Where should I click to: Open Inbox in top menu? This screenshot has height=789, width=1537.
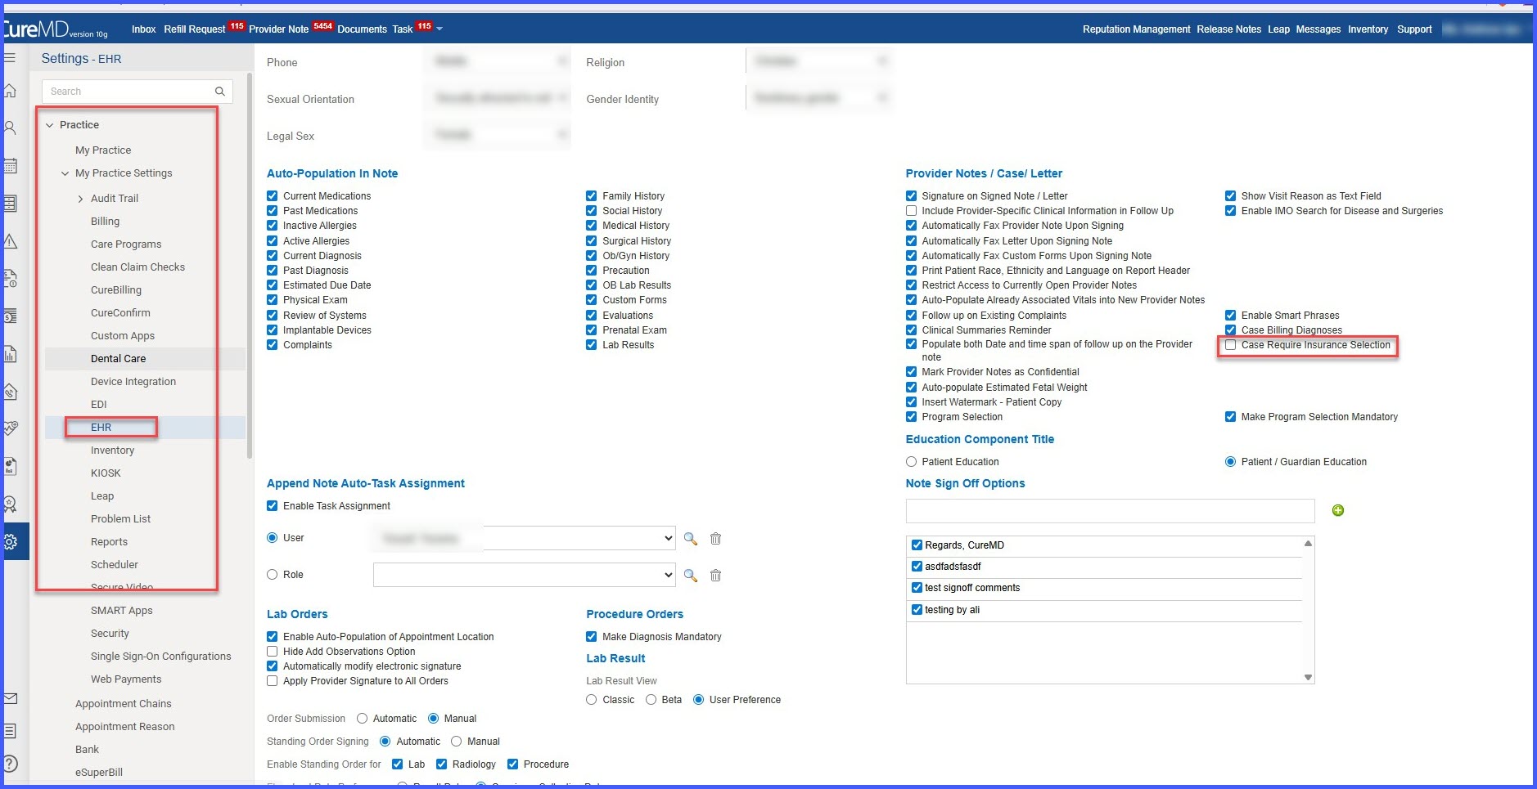click(x=143, y=29)
